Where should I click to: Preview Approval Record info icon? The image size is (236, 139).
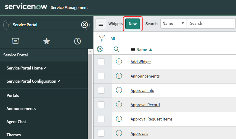(119, 104)
